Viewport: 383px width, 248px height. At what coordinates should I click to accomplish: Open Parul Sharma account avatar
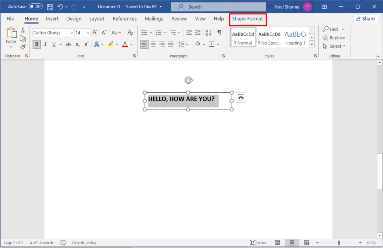click(307, 7)
